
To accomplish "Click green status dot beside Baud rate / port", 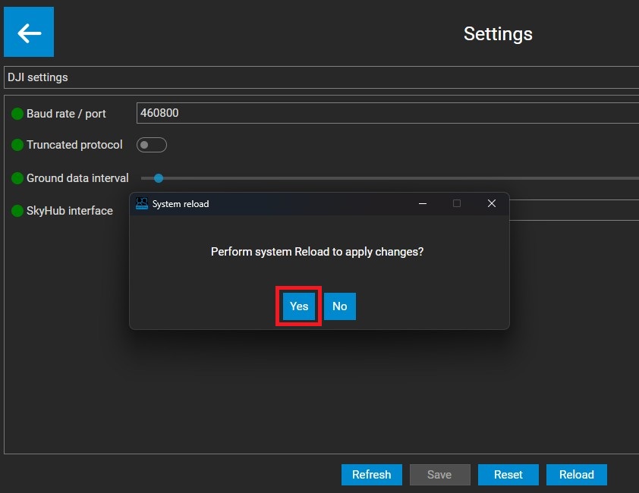I will click(x=17, y=114).
